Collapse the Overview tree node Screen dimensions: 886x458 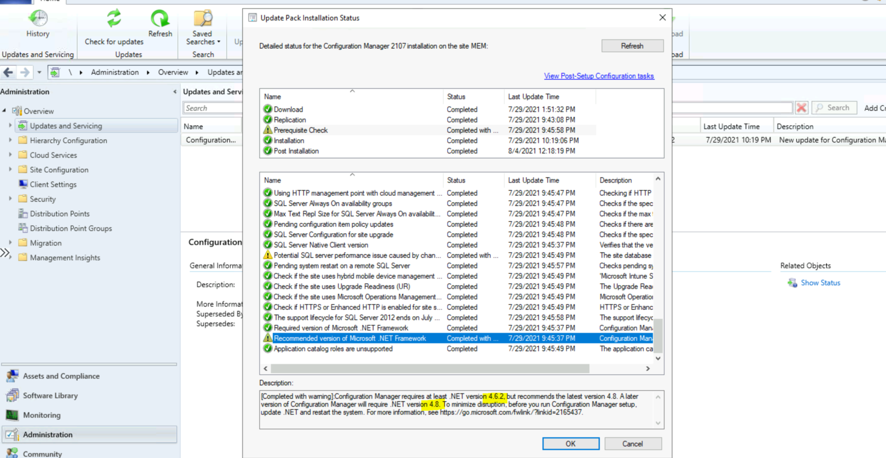[4, 111]
